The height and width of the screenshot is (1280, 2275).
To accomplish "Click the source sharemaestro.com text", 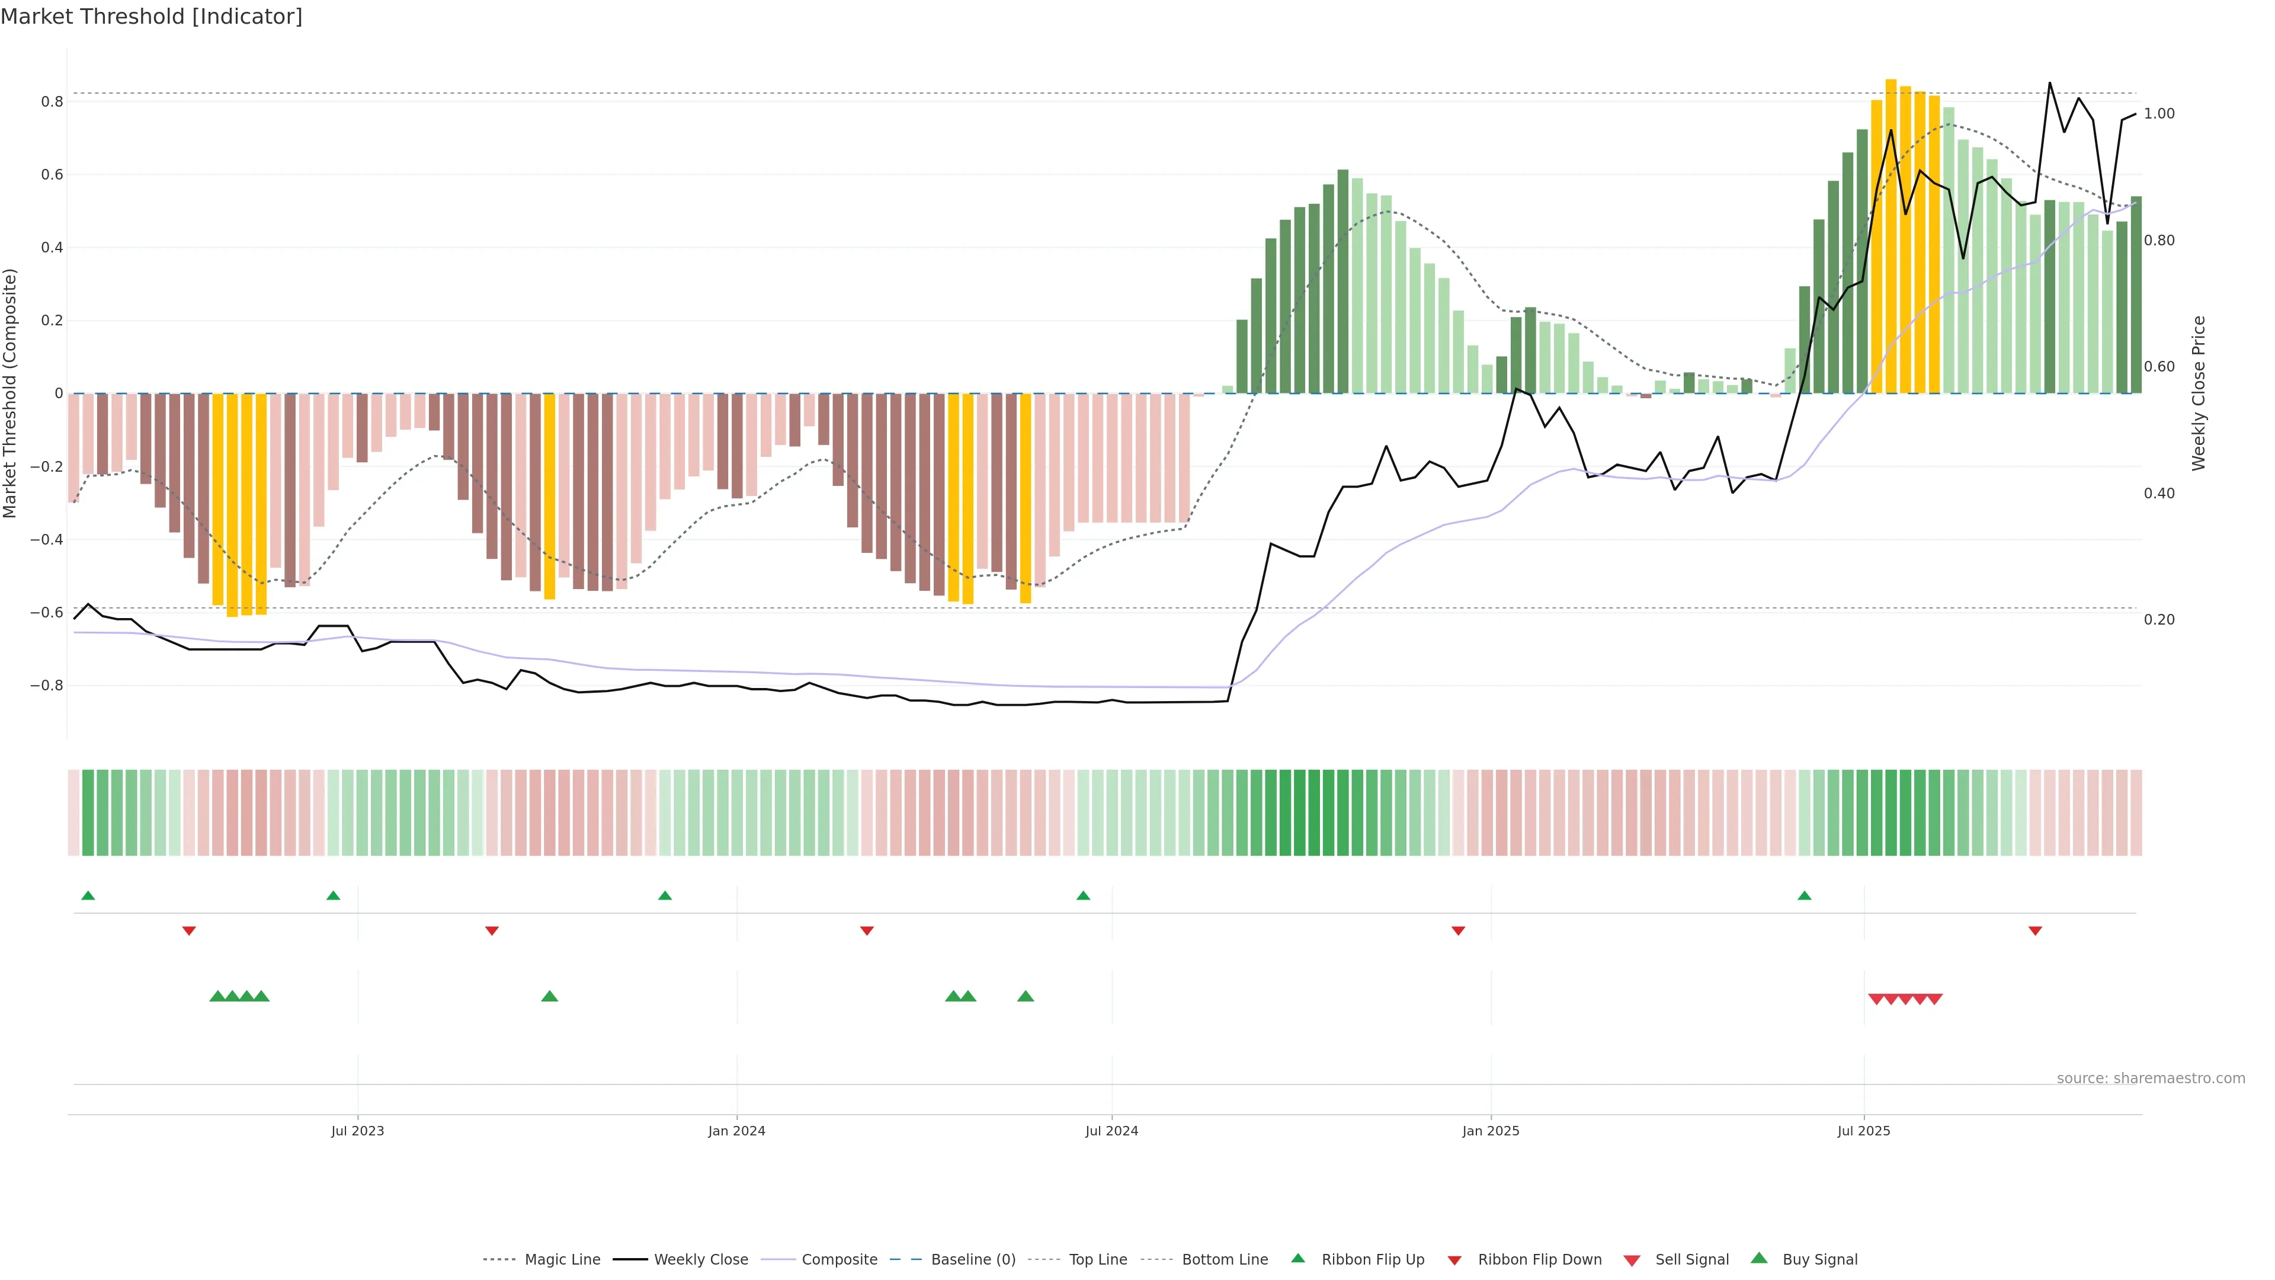I will (2151, 1078).
